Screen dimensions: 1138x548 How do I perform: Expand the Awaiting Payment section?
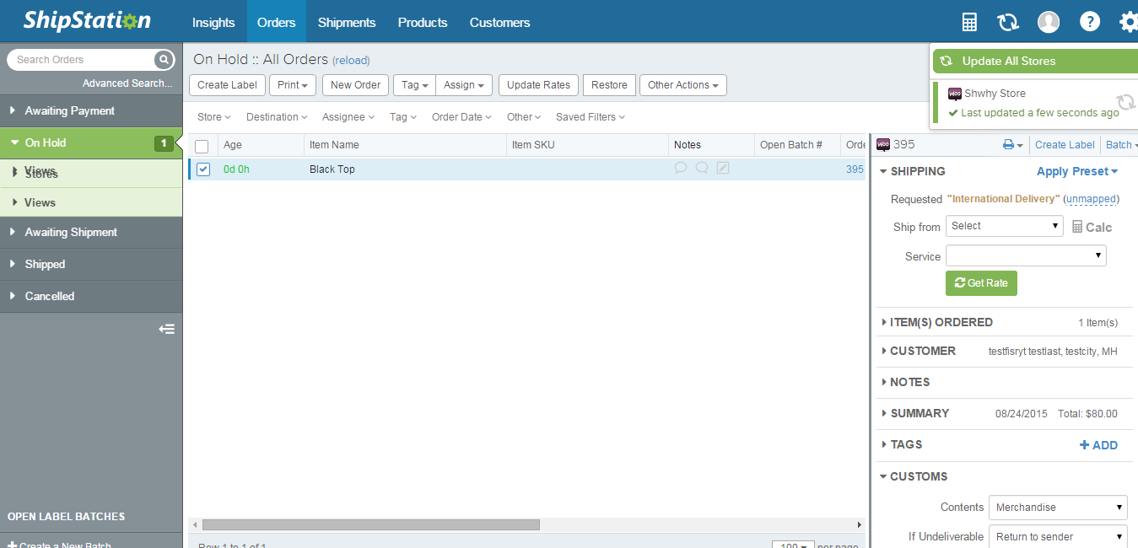click(x=91, y=110)
